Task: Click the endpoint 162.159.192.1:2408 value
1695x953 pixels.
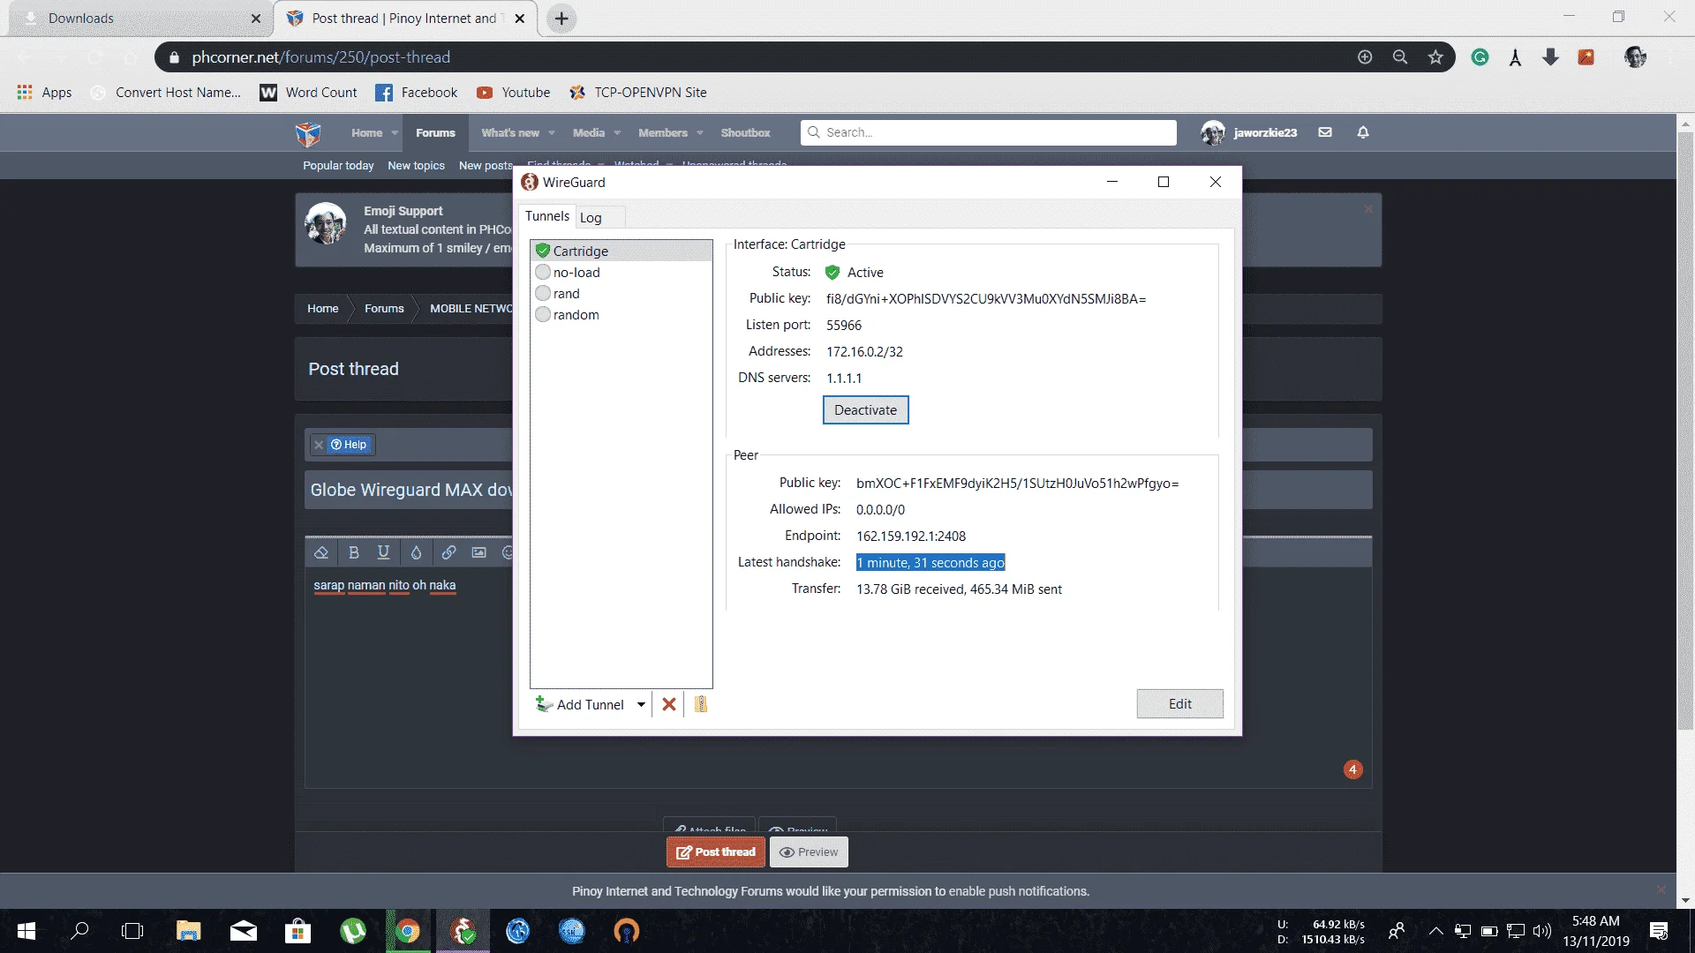Action: (x=911, y=537)
